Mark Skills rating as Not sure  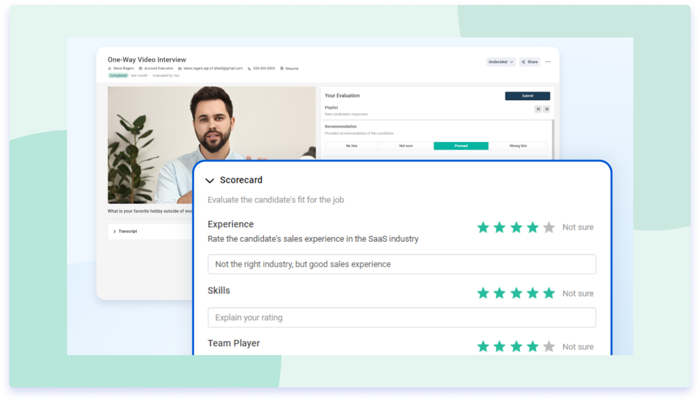tap(578, 294)
